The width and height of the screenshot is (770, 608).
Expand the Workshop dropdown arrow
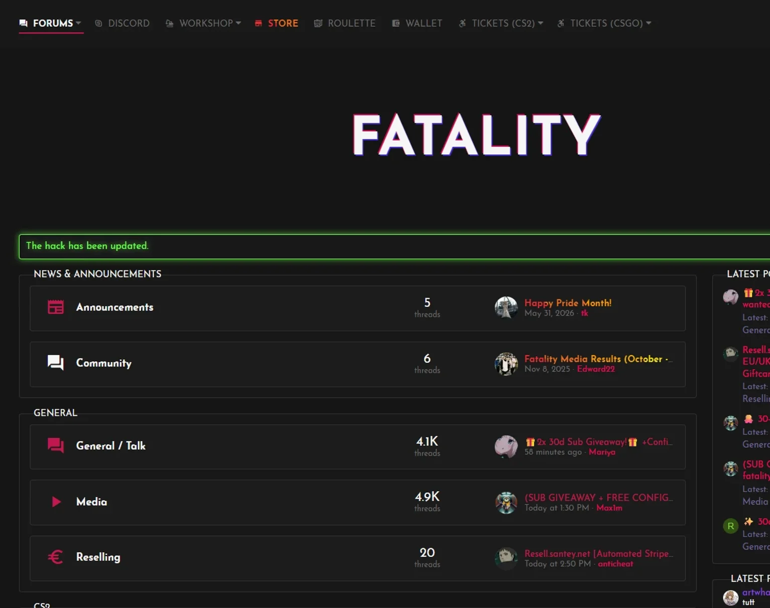(238, 23)
